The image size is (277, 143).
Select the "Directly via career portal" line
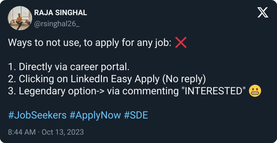(x=68, y=67)
